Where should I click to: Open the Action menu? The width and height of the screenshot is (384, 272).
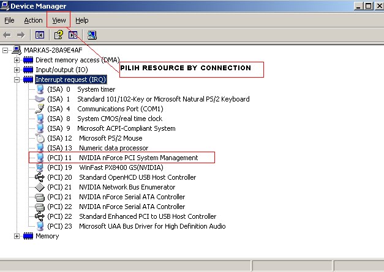pos(33,20)
